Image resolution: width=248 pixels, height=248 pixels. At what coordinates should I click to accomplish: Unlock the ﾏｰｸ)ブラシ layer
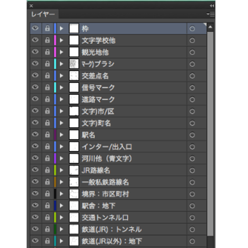pyautogui.click(x=47, y=64)
